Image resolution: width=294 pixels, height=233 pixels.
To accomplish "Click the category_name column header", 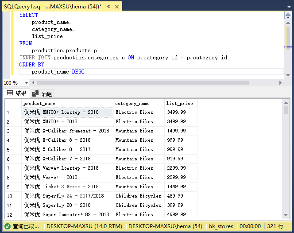I will 139,103.
